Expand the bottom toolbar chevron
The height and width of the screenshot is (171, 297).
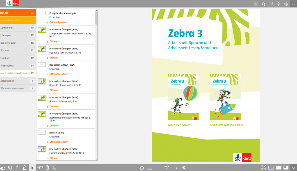[x=293, y=168]
